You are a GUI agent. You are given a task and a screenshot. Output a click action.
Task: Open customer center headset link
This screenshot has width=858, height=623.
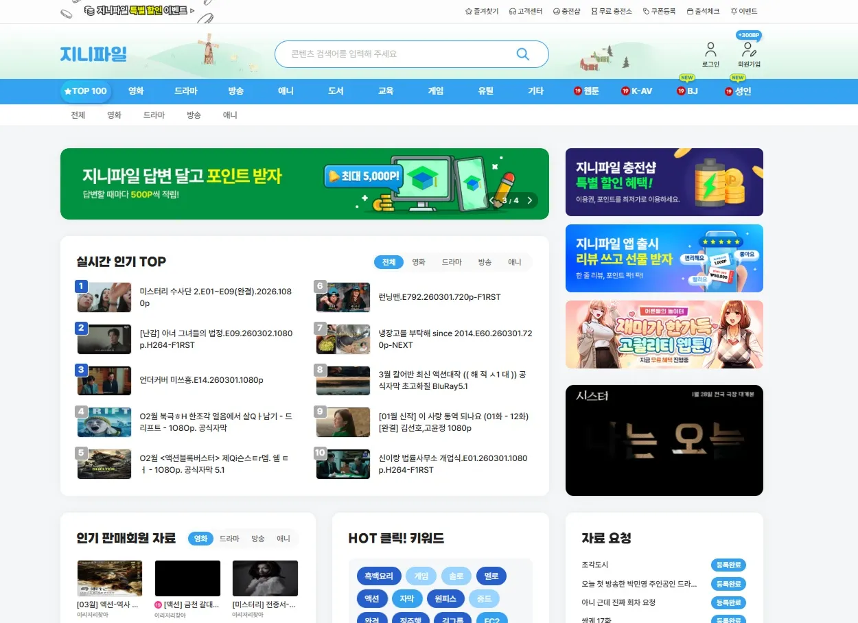pos(525,11)
